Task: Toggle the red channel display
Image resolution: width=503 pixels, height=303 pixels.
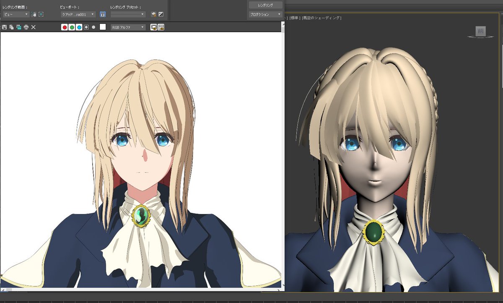Action: 65,27
